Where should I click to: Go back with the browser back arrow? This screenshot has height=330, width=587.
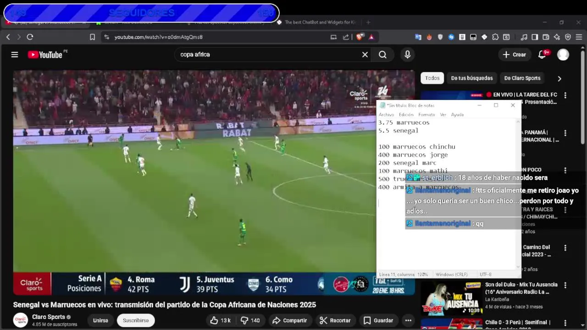point(8,37)
